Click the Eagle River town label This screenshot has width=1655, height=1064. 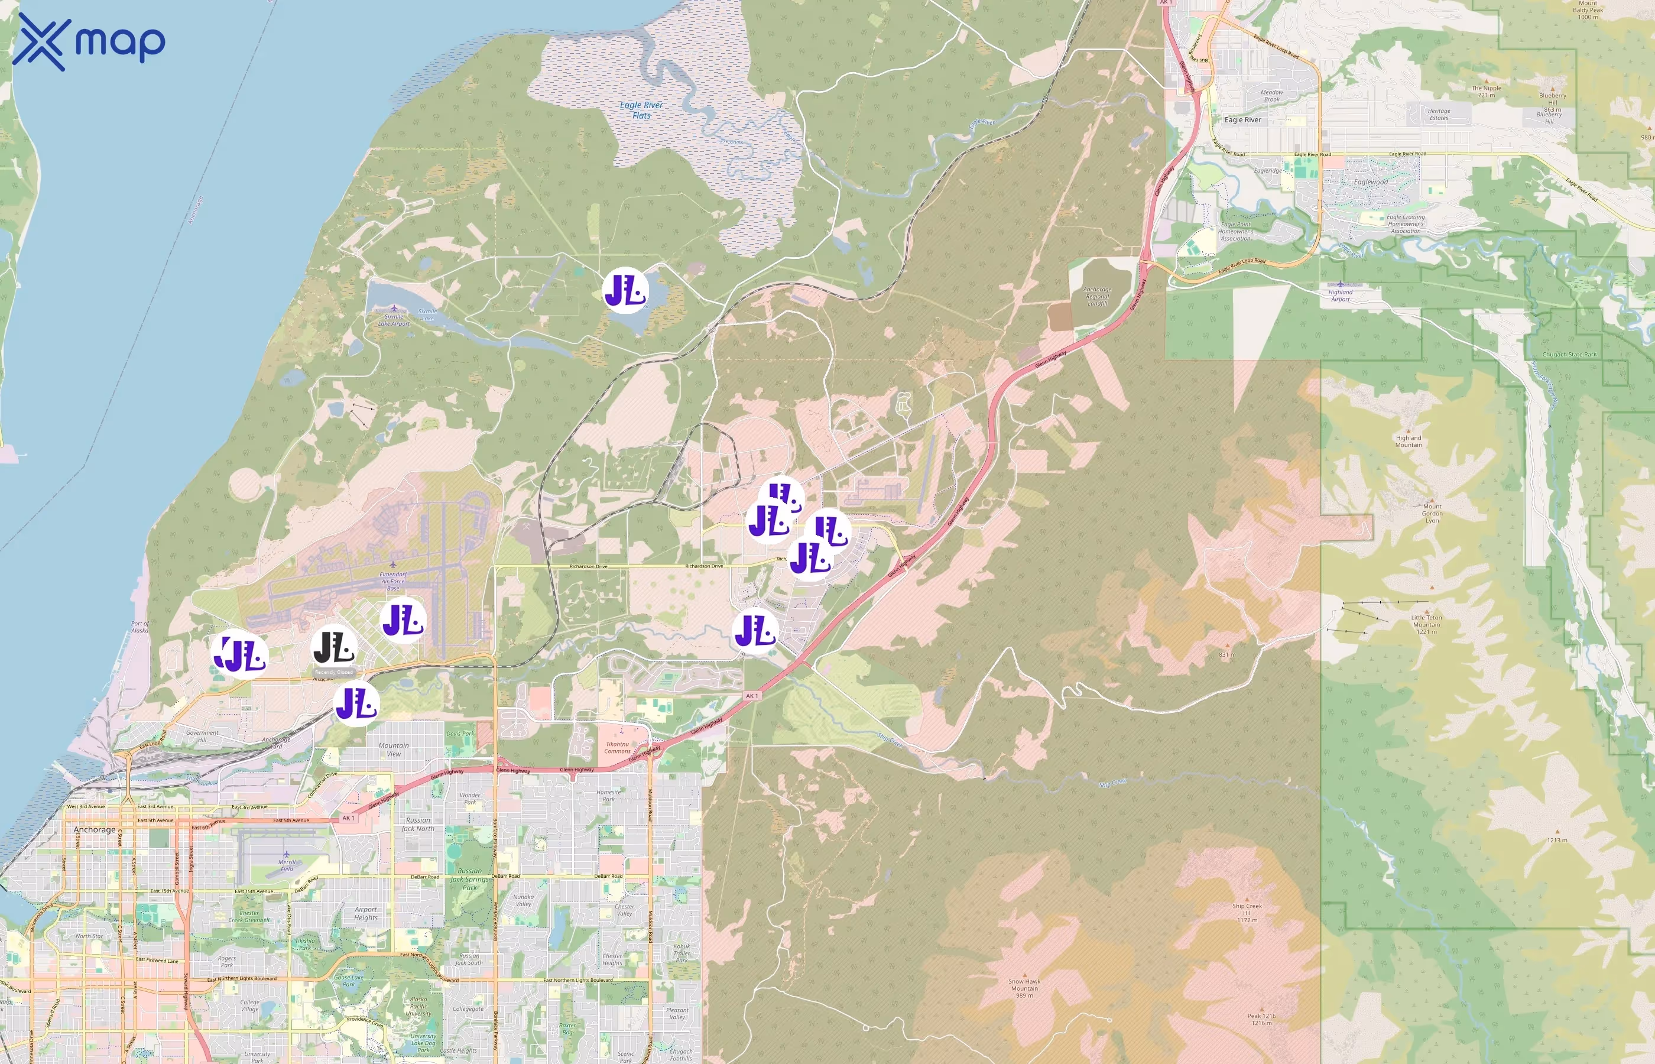pyautogui.click(x=1242, y=119)
